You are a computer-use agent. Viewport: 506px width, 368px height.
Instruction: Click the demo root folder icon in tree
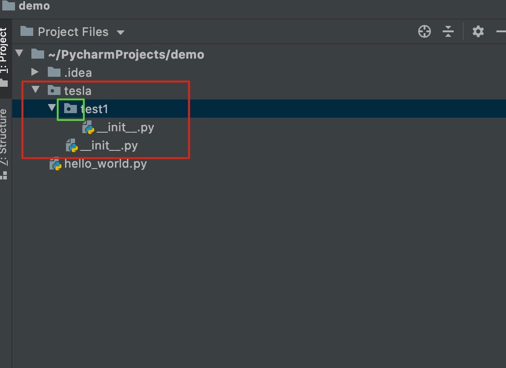coord(37,54)
